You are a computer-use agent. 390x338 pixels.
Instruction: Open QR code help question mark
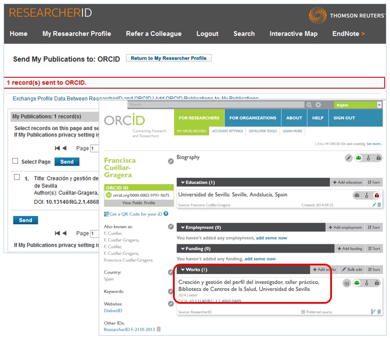[166, 214]
